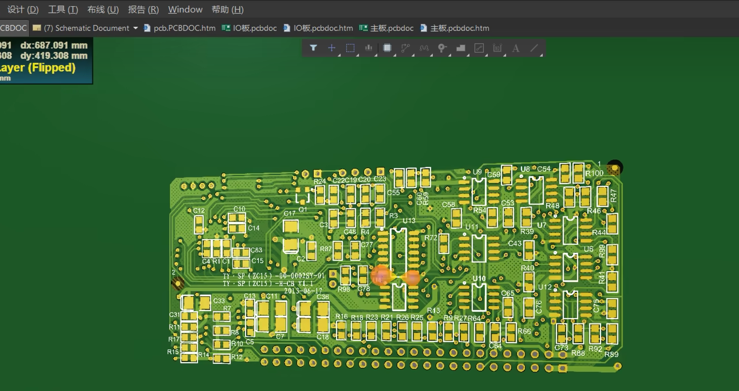Select the place text string tool
Viewport: 739px width, 391px height.
pos(516,48)
